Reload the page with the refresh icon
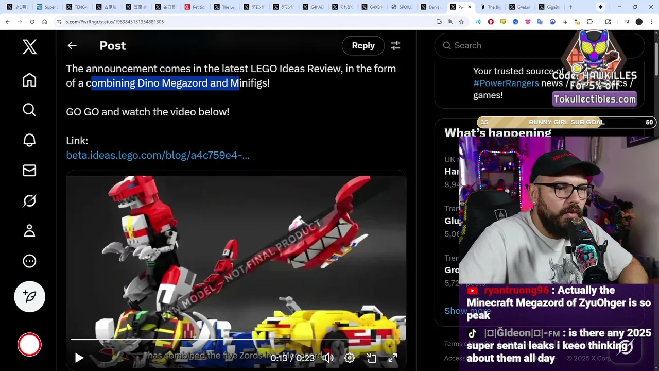The height and width of the screenshot is (371, 659). click(32, 22)
